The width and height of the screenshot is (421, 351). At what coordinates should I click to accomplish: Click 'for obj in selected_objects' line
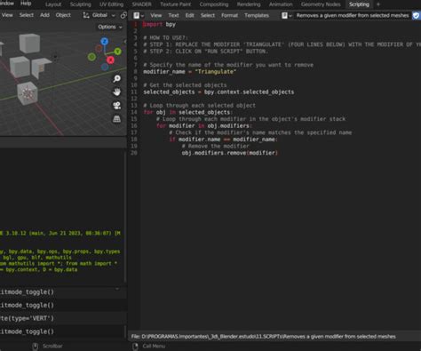point(187,112)
